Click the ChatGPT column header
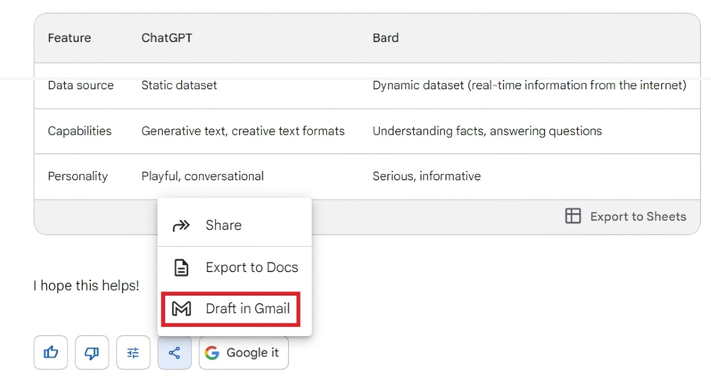 click(x=167, y=38)
